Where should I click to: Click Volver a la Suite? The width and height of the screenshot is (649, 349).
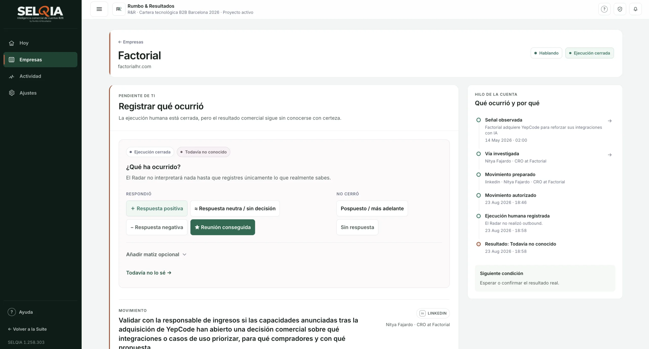tap(27, 329)
